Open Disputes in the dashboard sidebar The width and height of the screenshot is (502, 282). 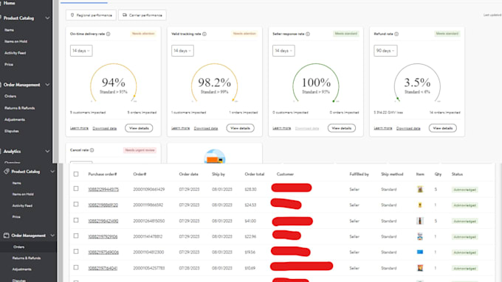12,131
